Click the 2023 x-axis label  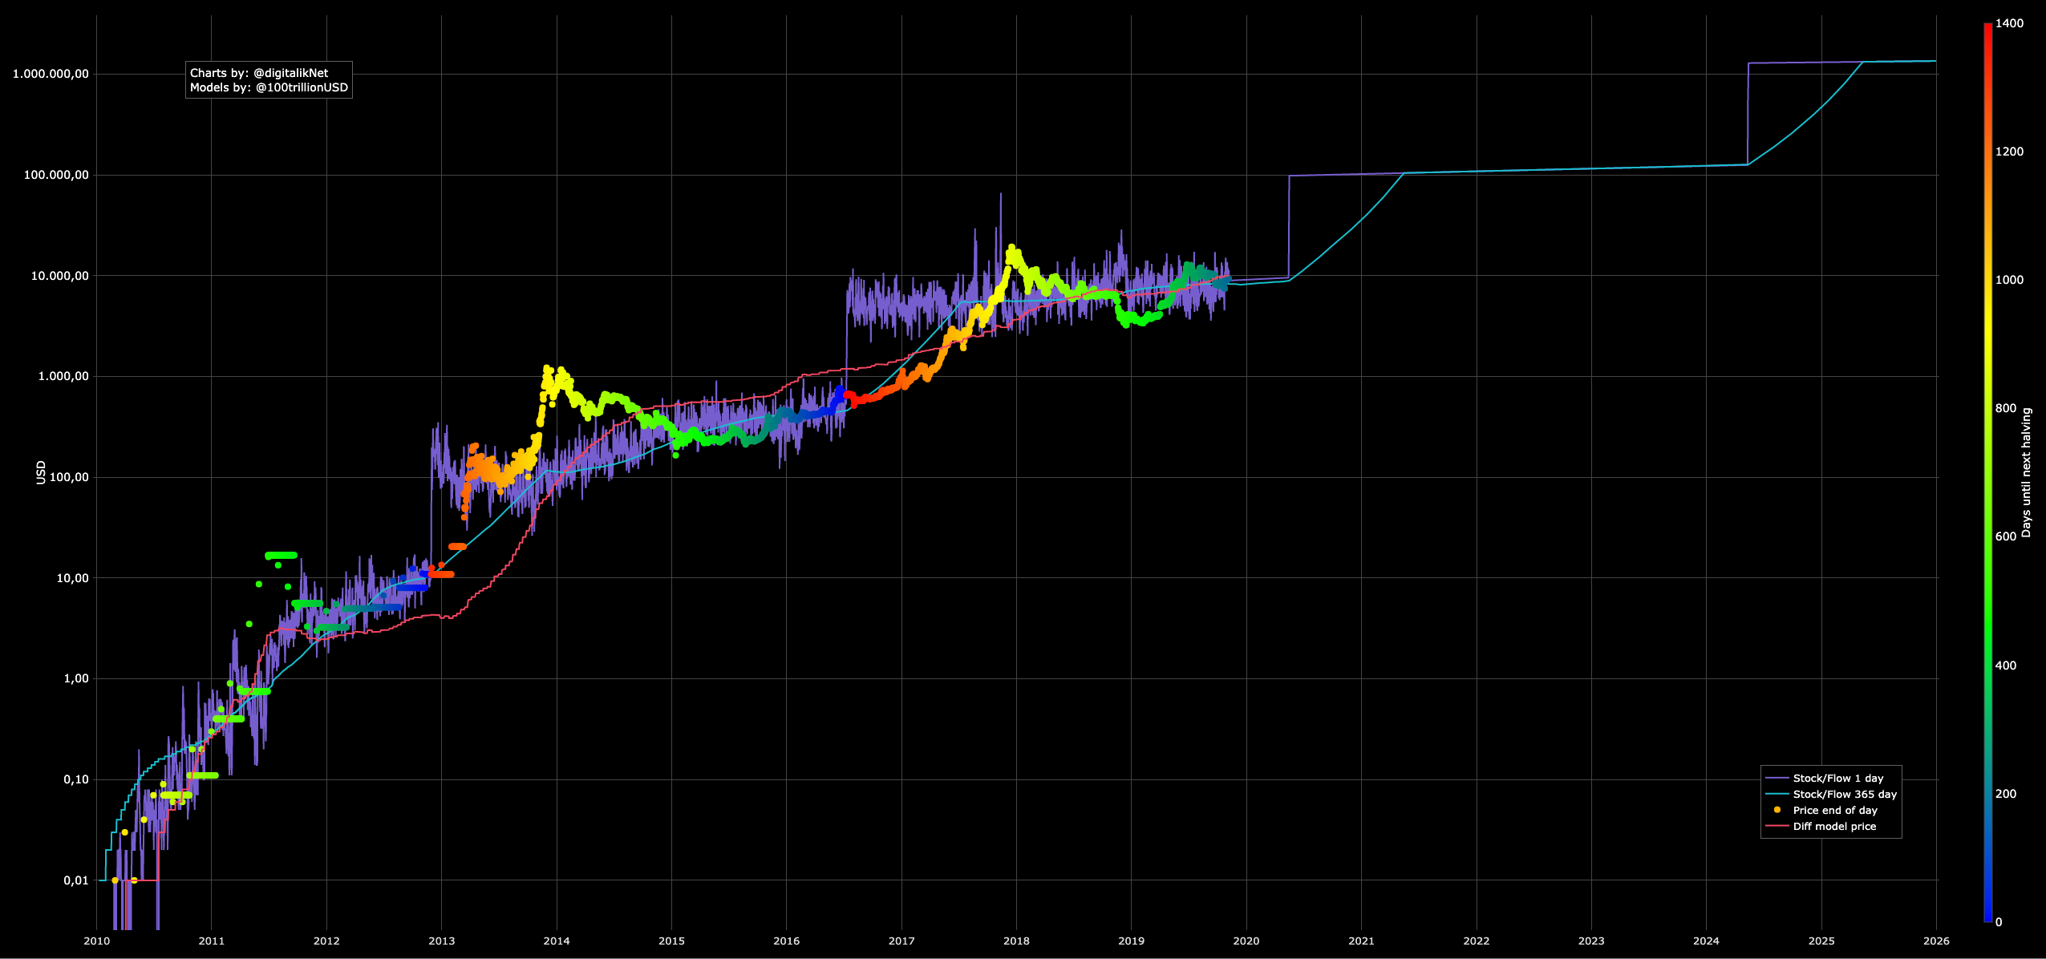tap(1591, 941)
